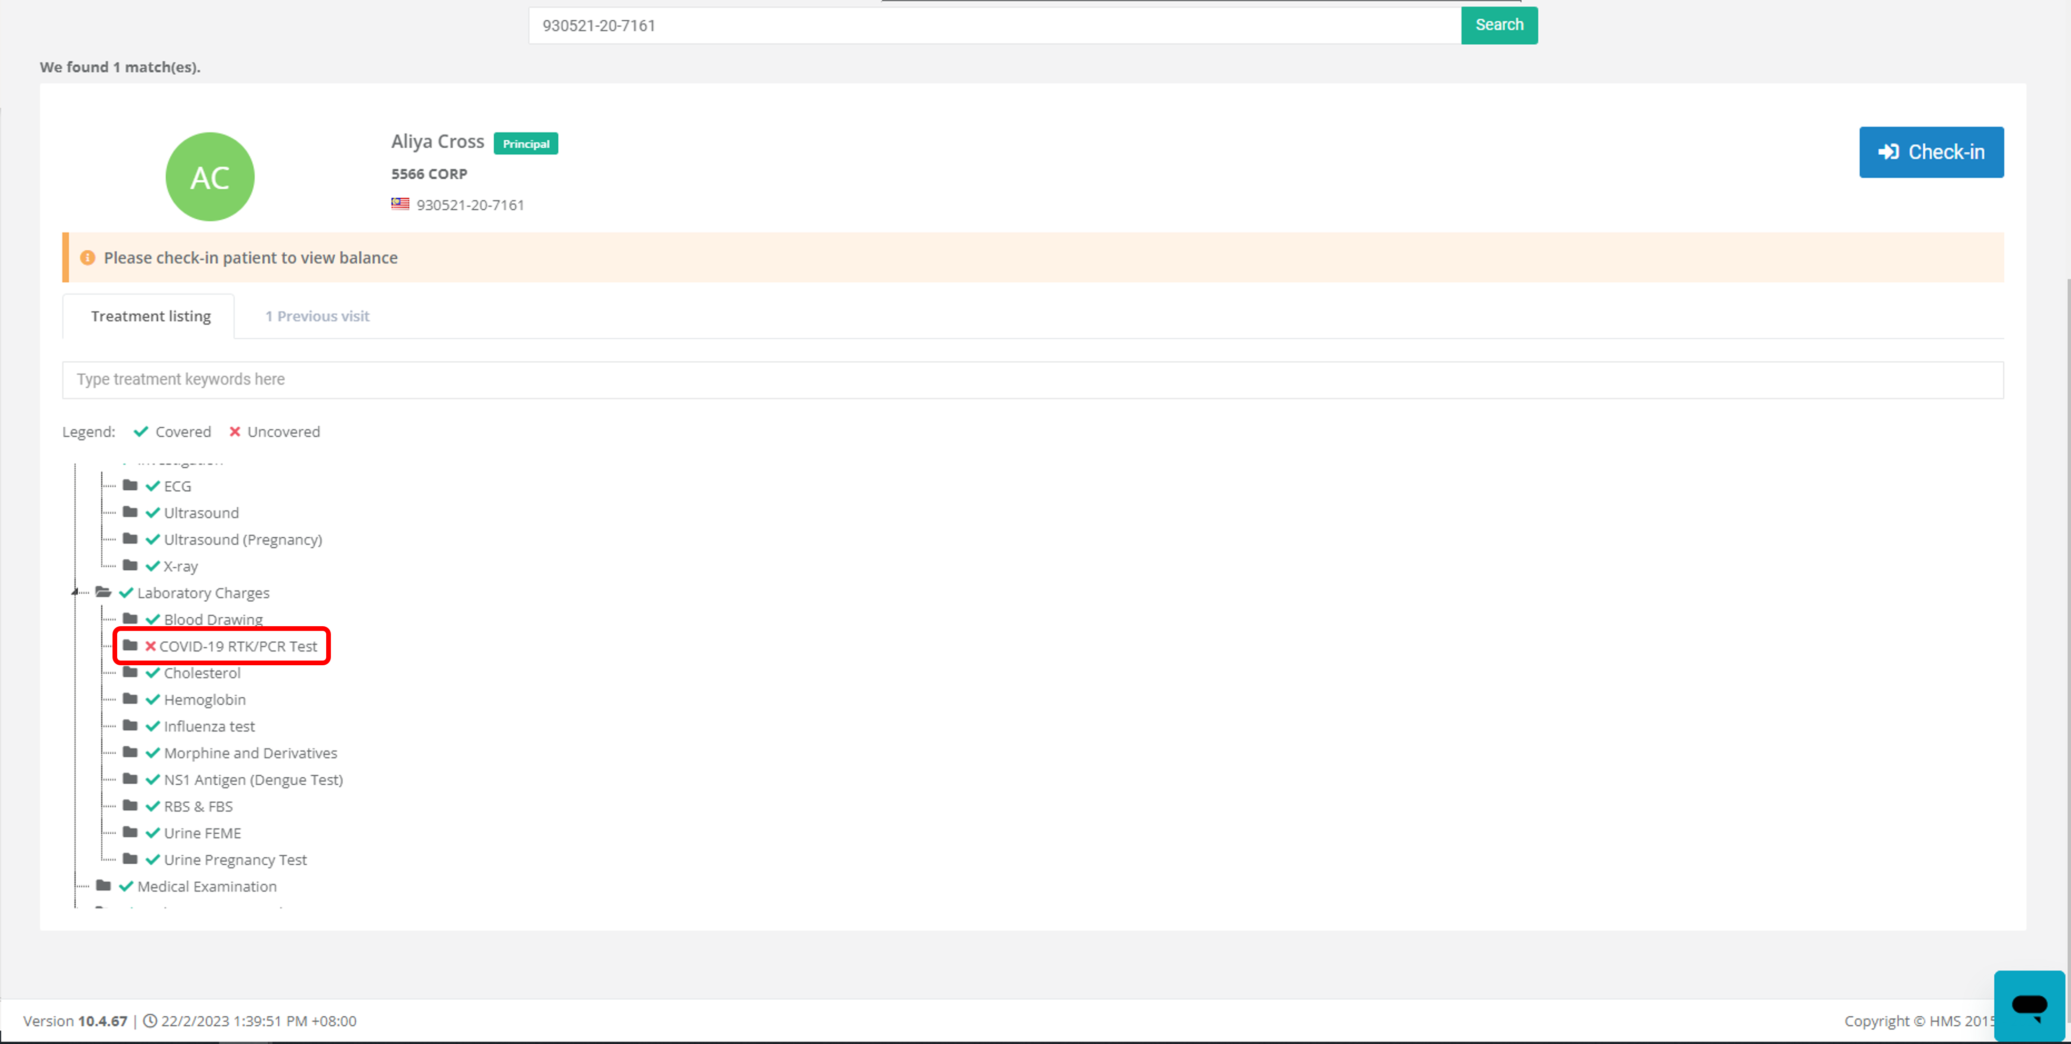The width and height of the screenshot is (2071, 1044).
Task: Select NS1 Antigen (Dengue Test) item
Action: point(253,780)
